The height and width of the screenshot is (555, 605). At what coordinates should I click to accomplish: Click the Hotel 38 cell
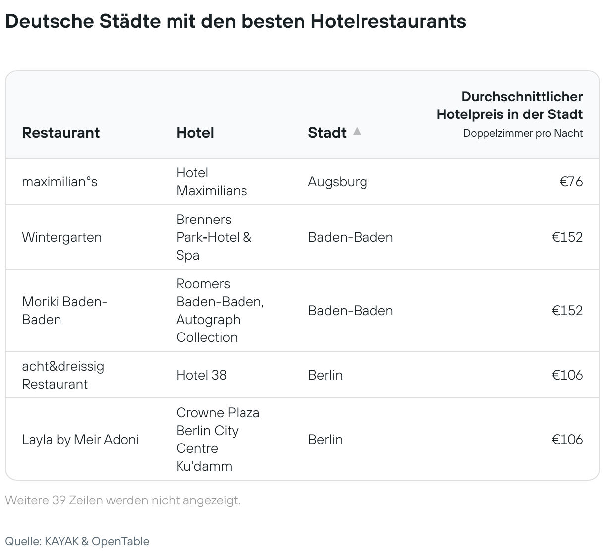tap(201, 375)
